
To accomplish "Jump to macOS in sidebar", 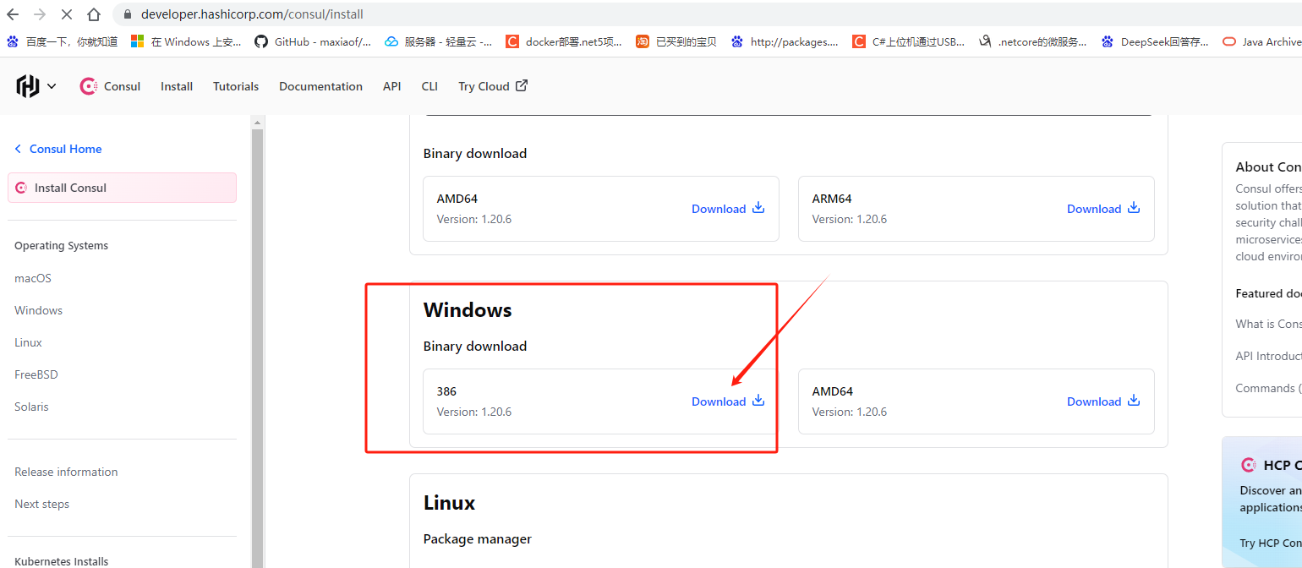I will click(33, 278).
